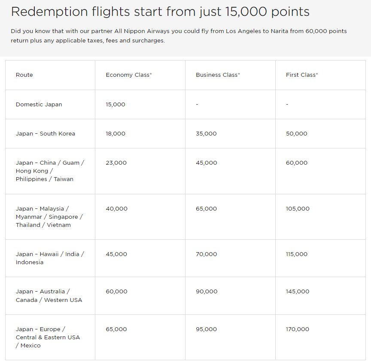Click the 170,000 first class value

(x=298, y=329)
